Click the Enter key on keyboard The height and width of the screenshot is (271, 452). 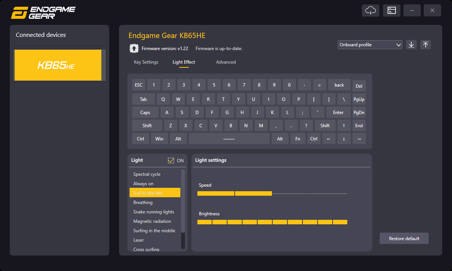tap(338, 113)
